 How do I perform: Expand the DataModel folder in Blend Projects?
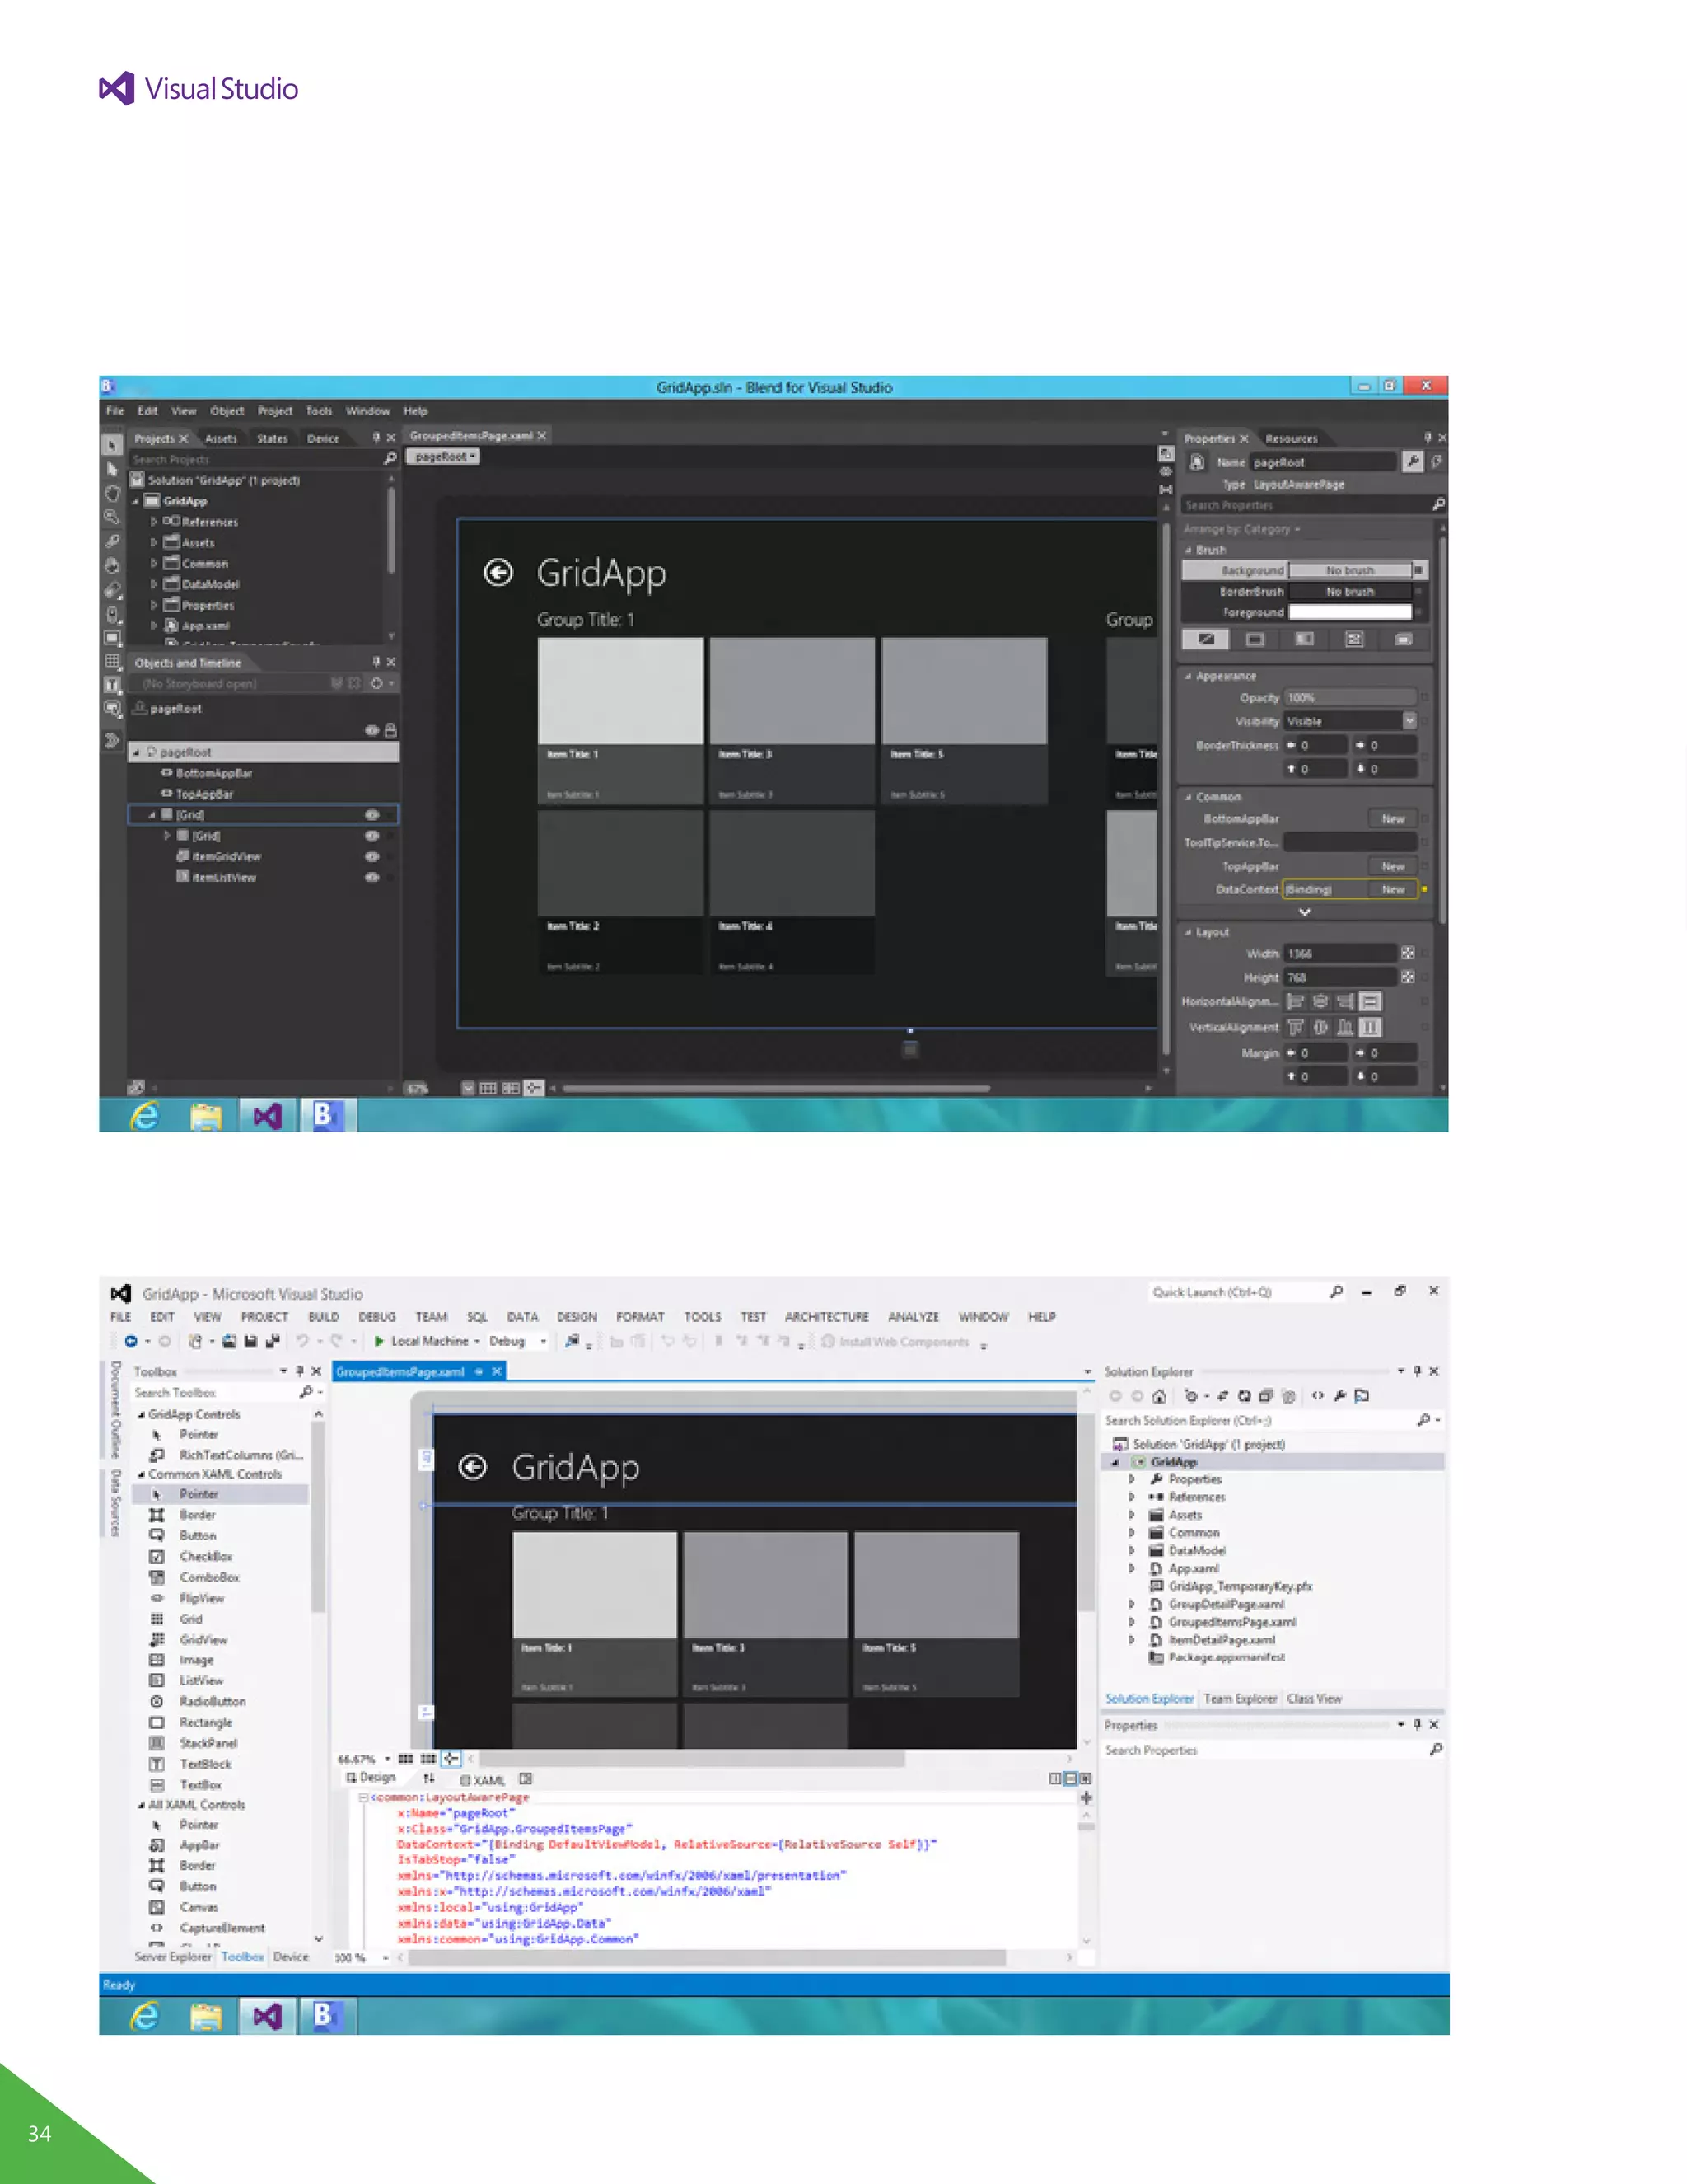pyautogui.click(x=154, y=584)
